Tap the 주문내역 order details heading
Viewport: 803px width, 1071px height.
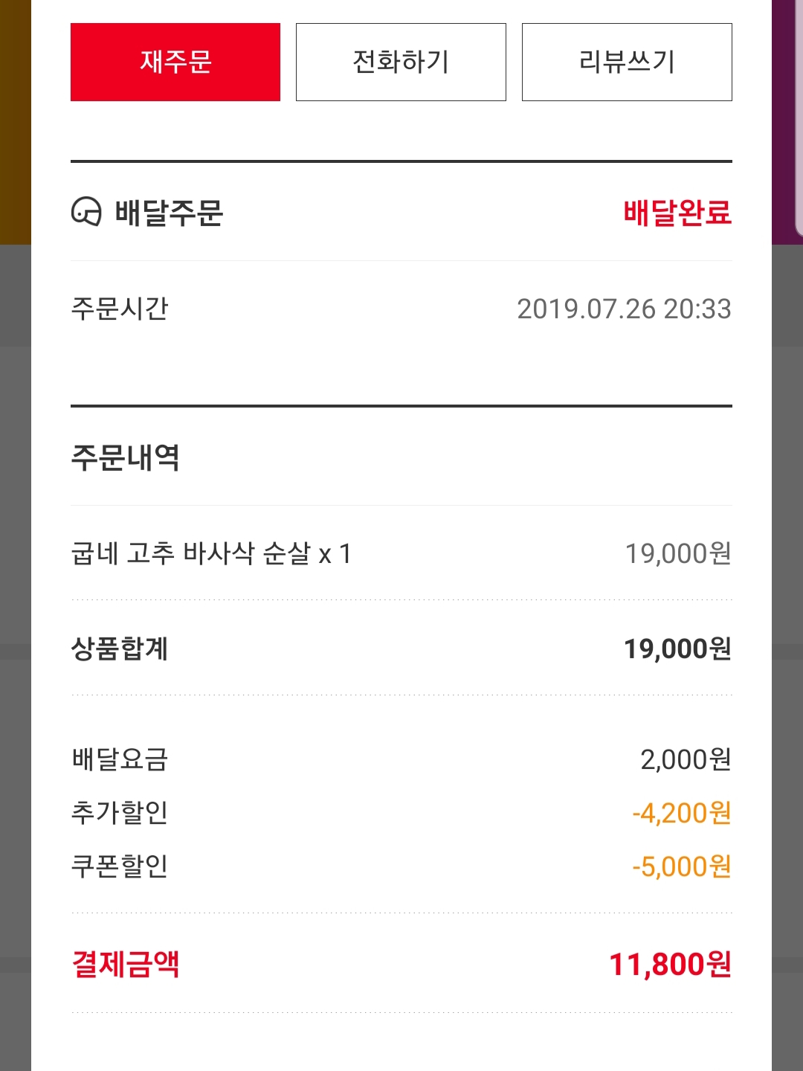[125, 457]
